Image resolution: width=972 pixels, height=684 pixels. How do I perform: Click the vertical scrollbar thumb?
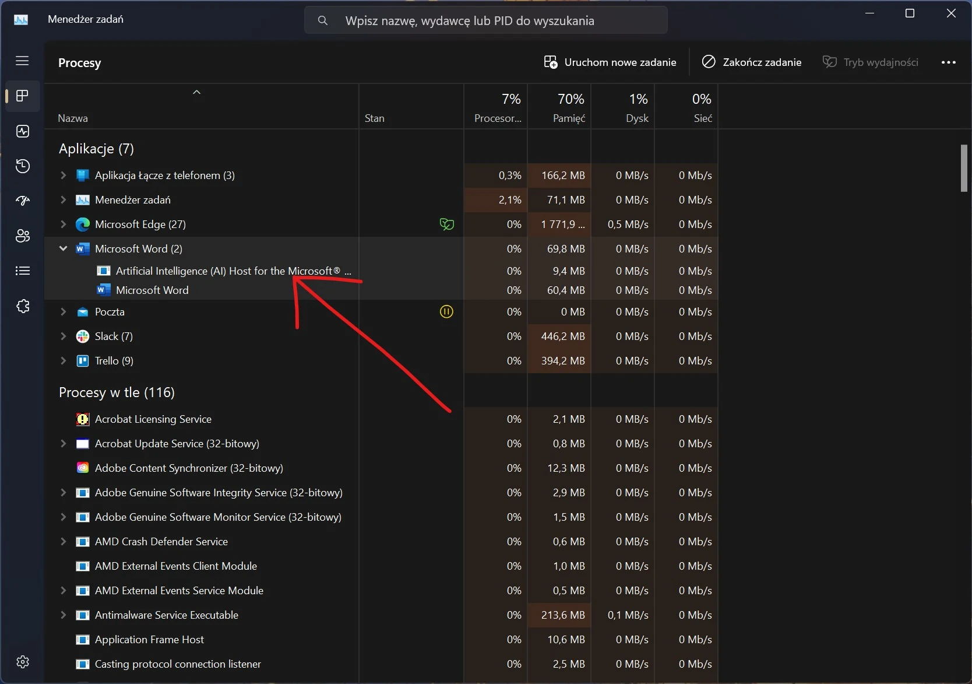964,168
